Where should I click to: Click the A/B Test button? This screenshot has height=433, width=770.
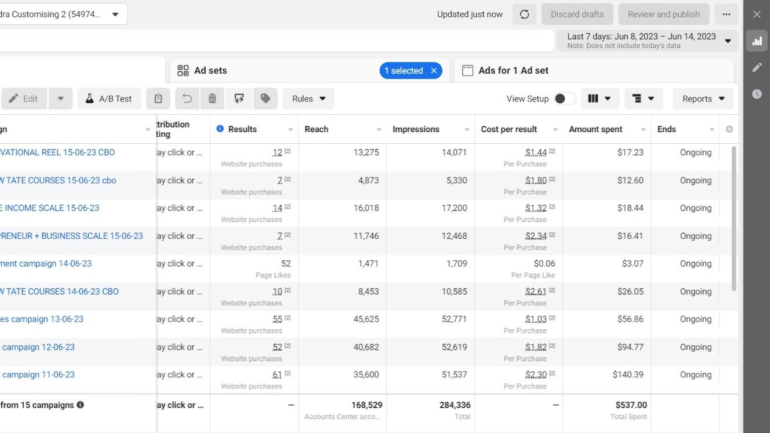[109, 99]
